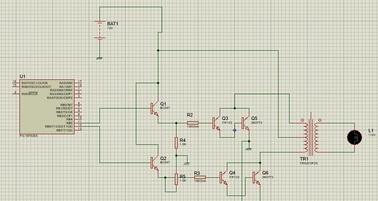Viewport: 378px width, 201px height.
Task: Click the 110V lamp value text
Action: (x=372, y=135)
